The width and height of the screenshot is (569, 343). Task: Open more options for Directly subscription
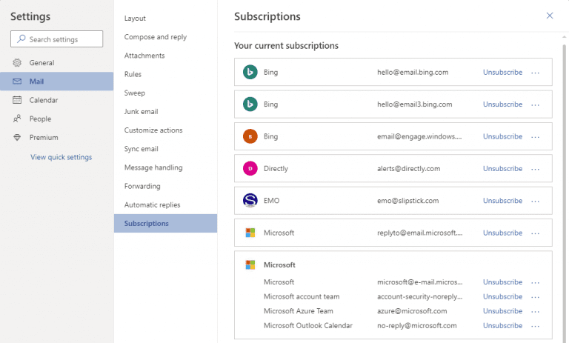(536, 169)
